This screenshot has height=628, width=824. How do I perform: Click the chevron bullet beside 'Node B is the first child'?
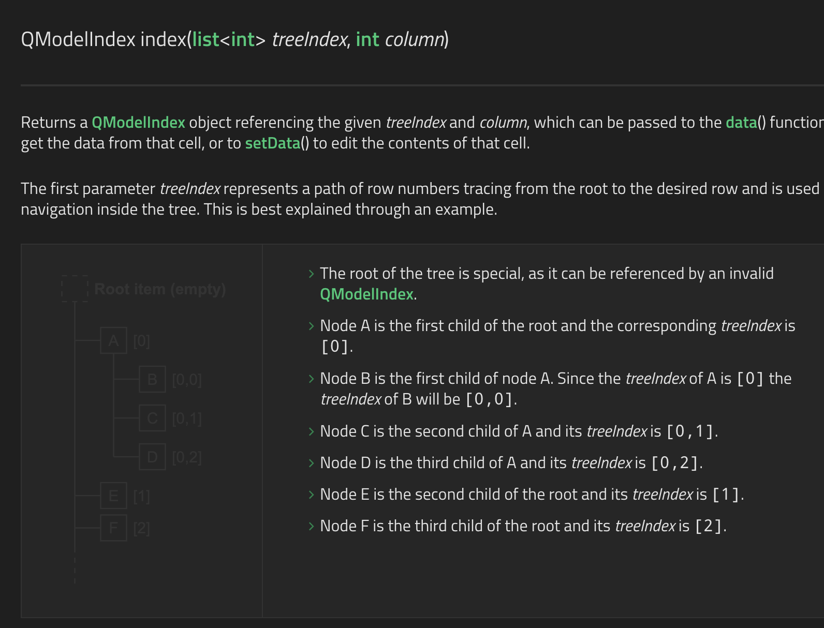311,379
